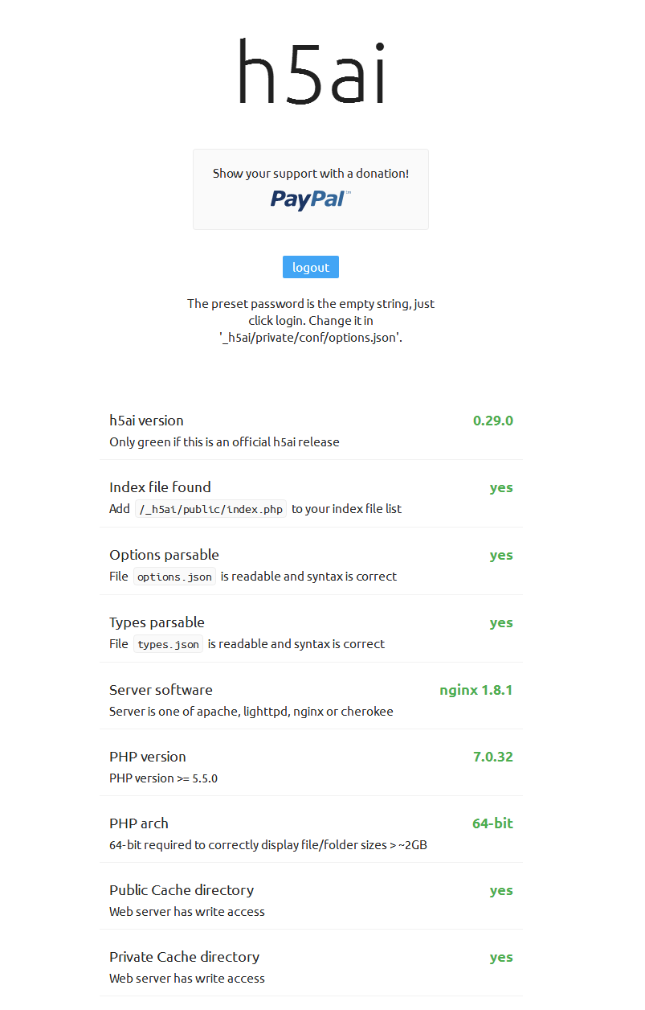The height and width of the screenshot is (1010, 645).
Task: Click the PHP arch heading
Action: click(139, 823)
